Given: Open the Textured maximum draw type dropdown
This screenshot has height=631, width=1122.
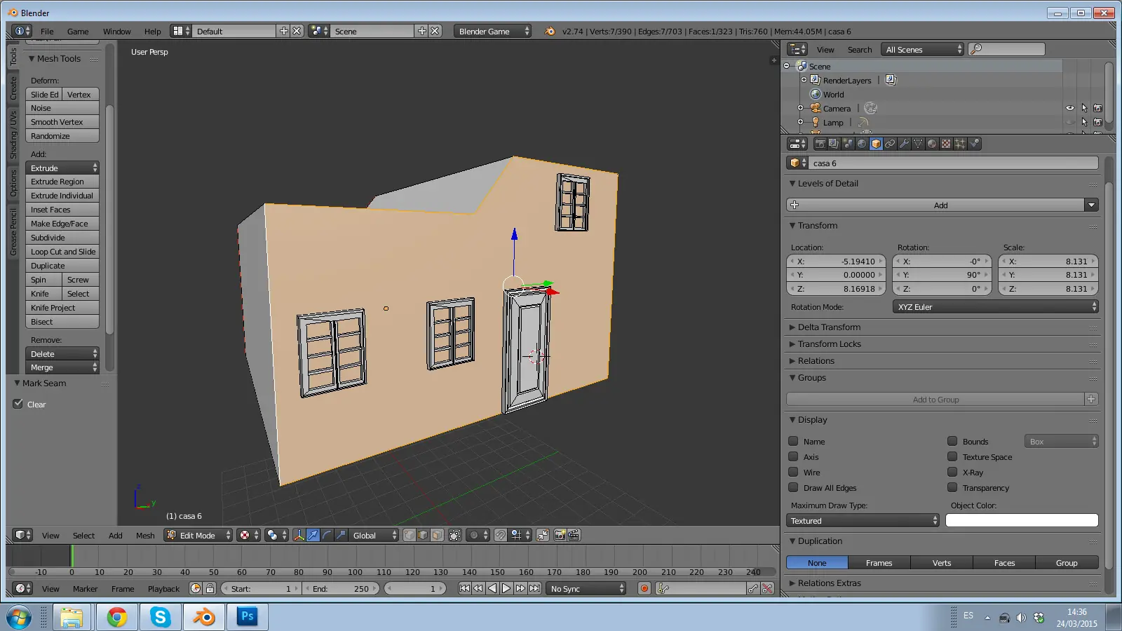Looking at the screenshot, I should tap(863, 520).
